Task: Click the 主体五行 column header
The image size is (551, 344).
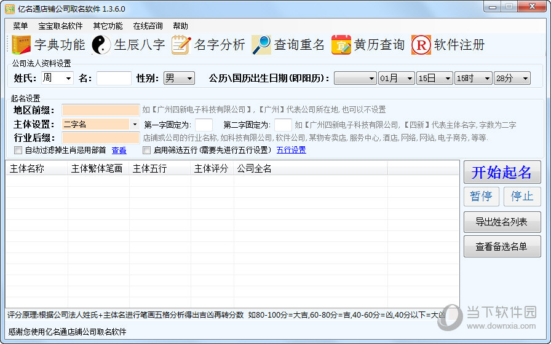Action: [159, 168]
